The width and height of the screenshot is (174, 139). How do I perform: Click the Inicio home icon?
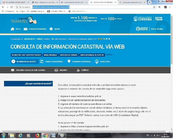tap(12, 29)
